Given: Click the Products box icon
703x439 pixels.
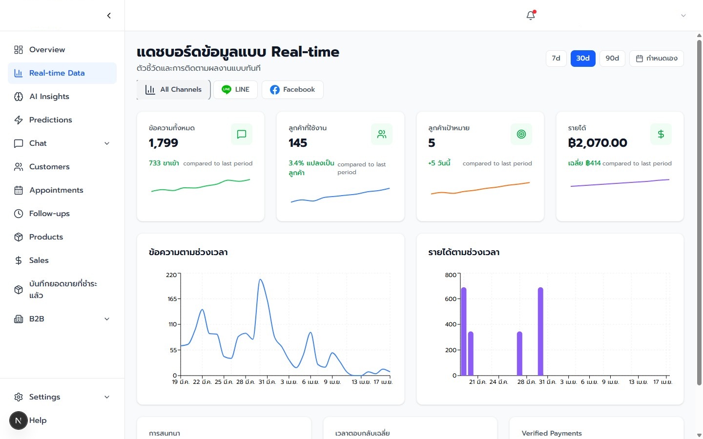Looking at the screenshot, I should (19, 237).
